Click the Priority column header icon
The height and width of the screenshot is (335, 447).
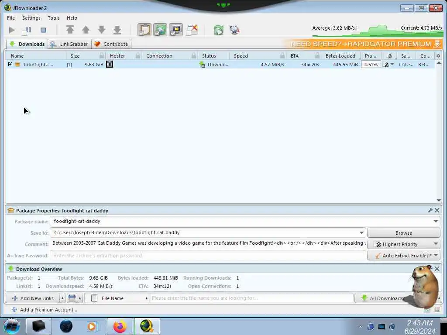390,56
